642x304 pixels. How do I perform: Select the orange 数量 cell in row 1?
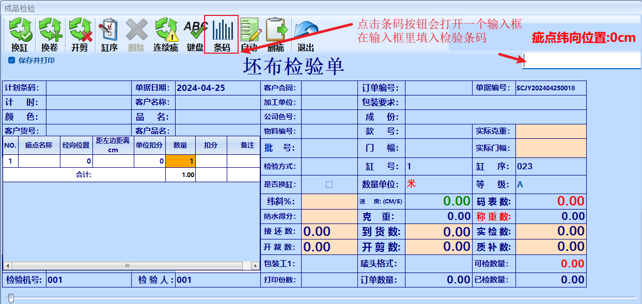pyautogui.click(x=180, y=161)
